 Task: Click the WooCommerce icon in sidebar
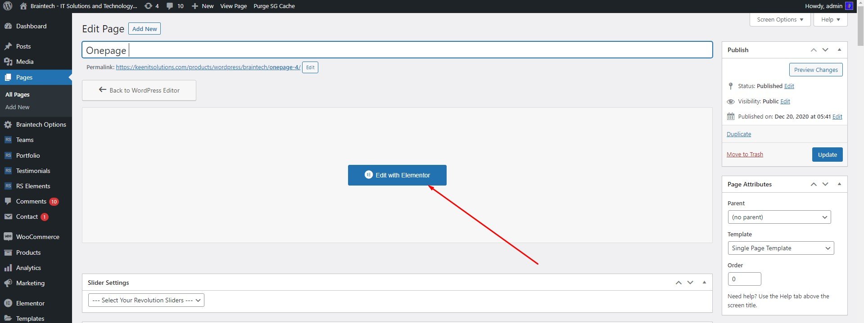pyautogui.click(x=8, y=237)
